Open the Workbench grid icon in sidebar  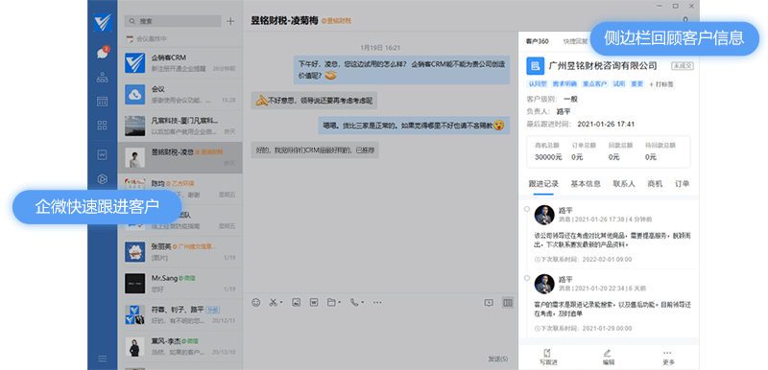click(103, 126)
